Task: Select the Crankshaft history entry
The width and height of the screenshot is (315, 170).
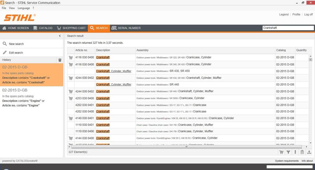Action: pyautogui.click(x=32, y=75)
